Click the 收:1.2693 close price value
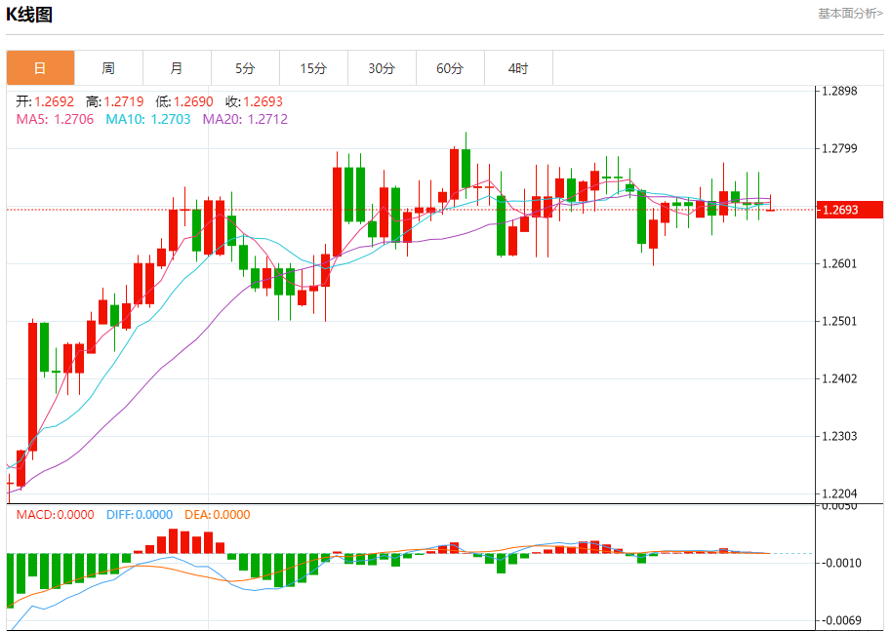The height and width of the screenshot is (631, 891). click(254, 101)
